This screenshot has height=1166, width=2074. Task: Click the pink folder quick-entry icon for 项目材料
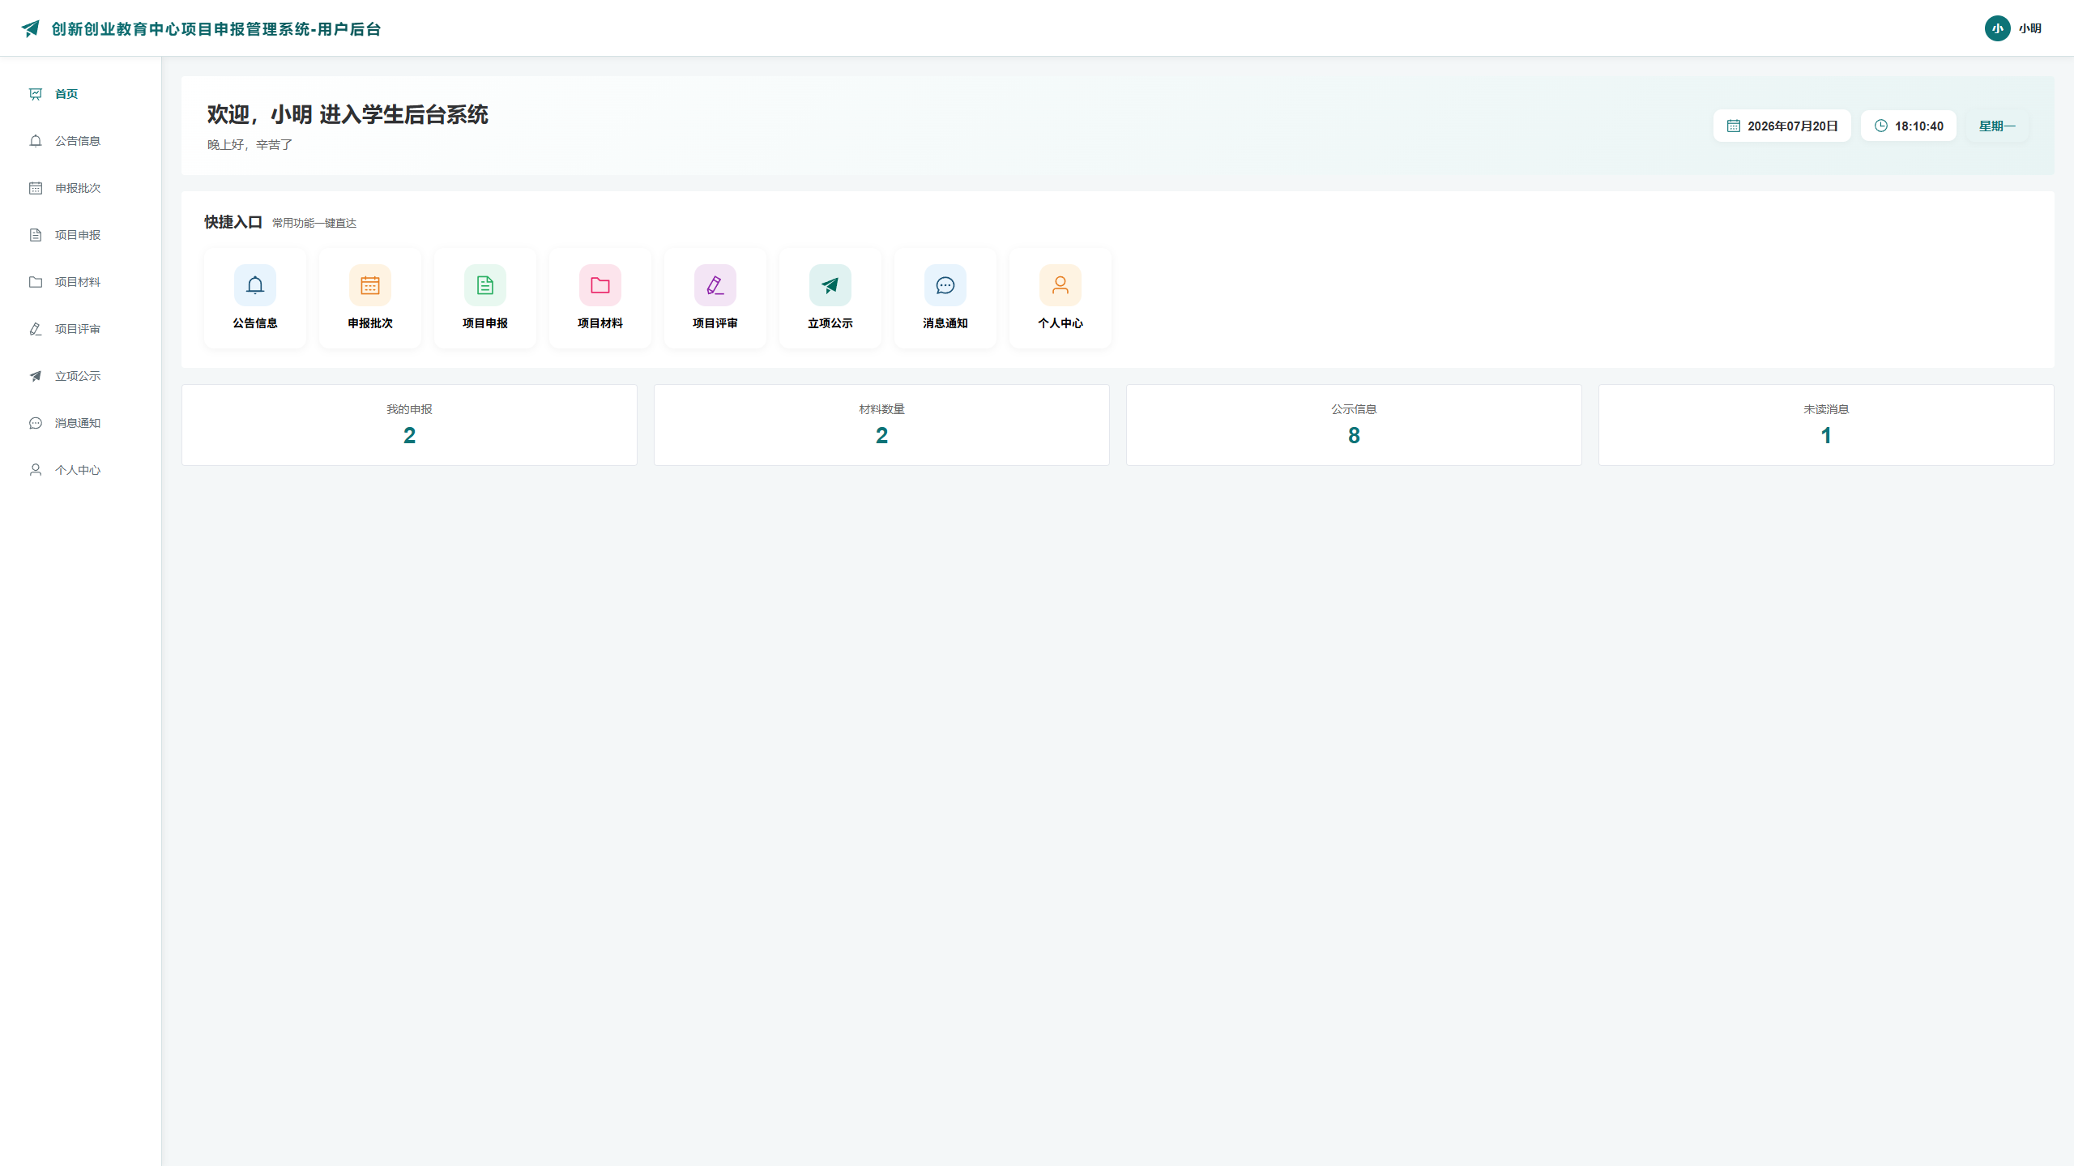(600, 285)
